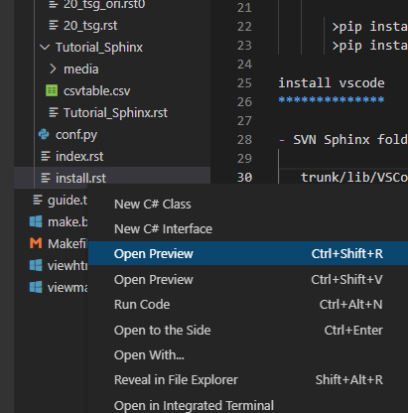Image resolution: width=408 pixels, height=413 pixels.
Task: Click line number 25 in the editor gutter
Action: coord(244,83)
